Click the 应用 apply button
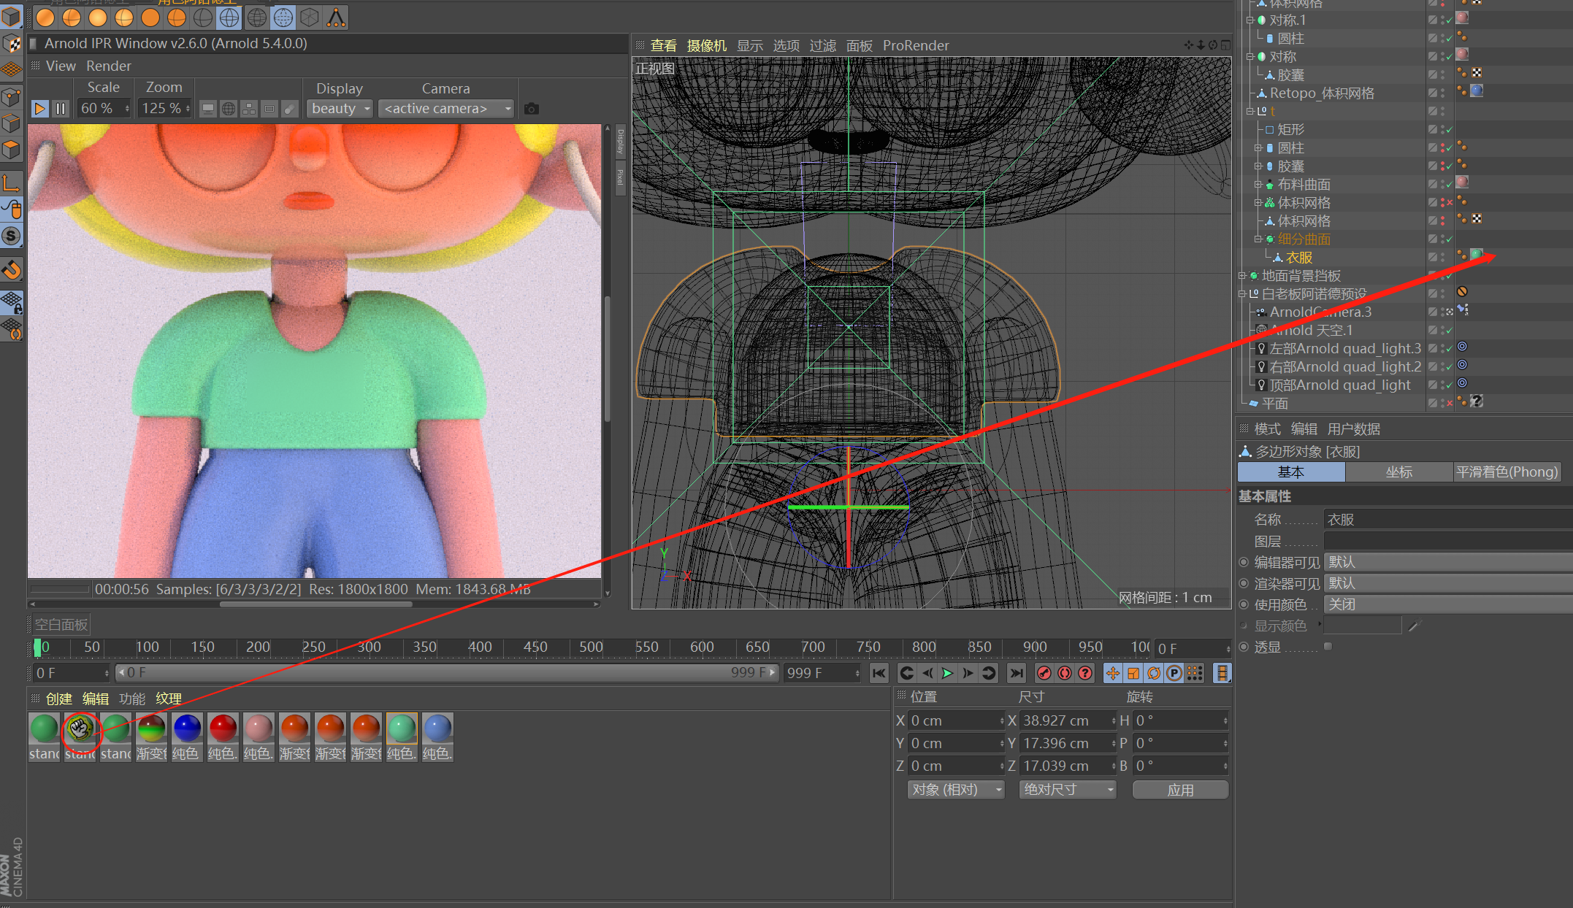The image size is (1573, 908). 1180,790
